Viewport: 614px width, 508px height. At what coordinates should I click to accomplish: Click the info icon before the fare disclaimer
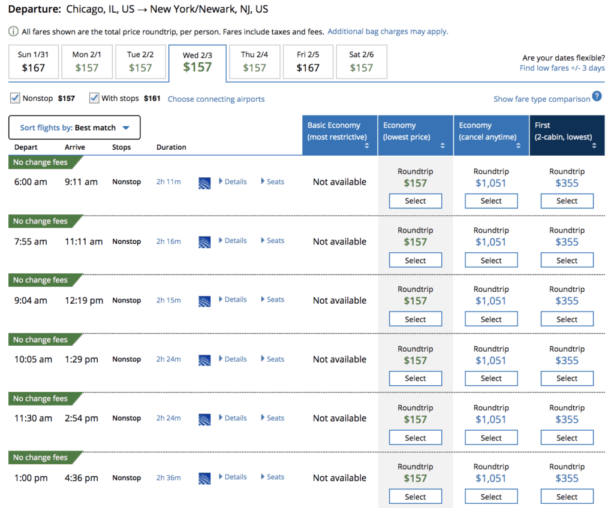pos(12,31)
